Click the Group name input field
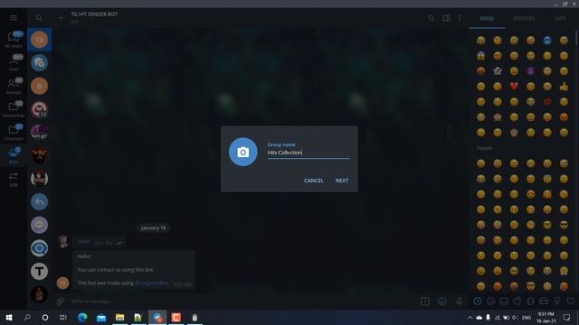 [308, 153]
